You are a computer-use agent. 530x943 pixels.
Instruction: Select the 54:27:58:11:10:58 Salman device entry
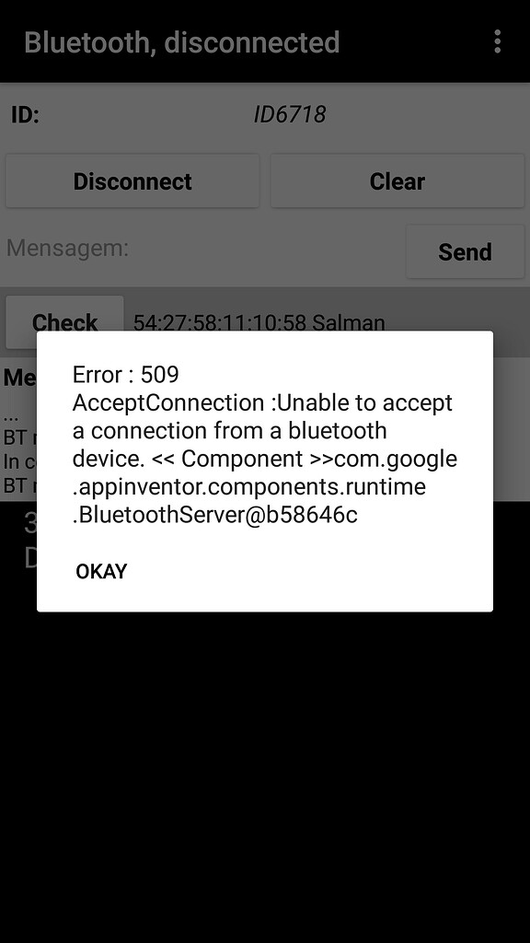tap(259, 322)
